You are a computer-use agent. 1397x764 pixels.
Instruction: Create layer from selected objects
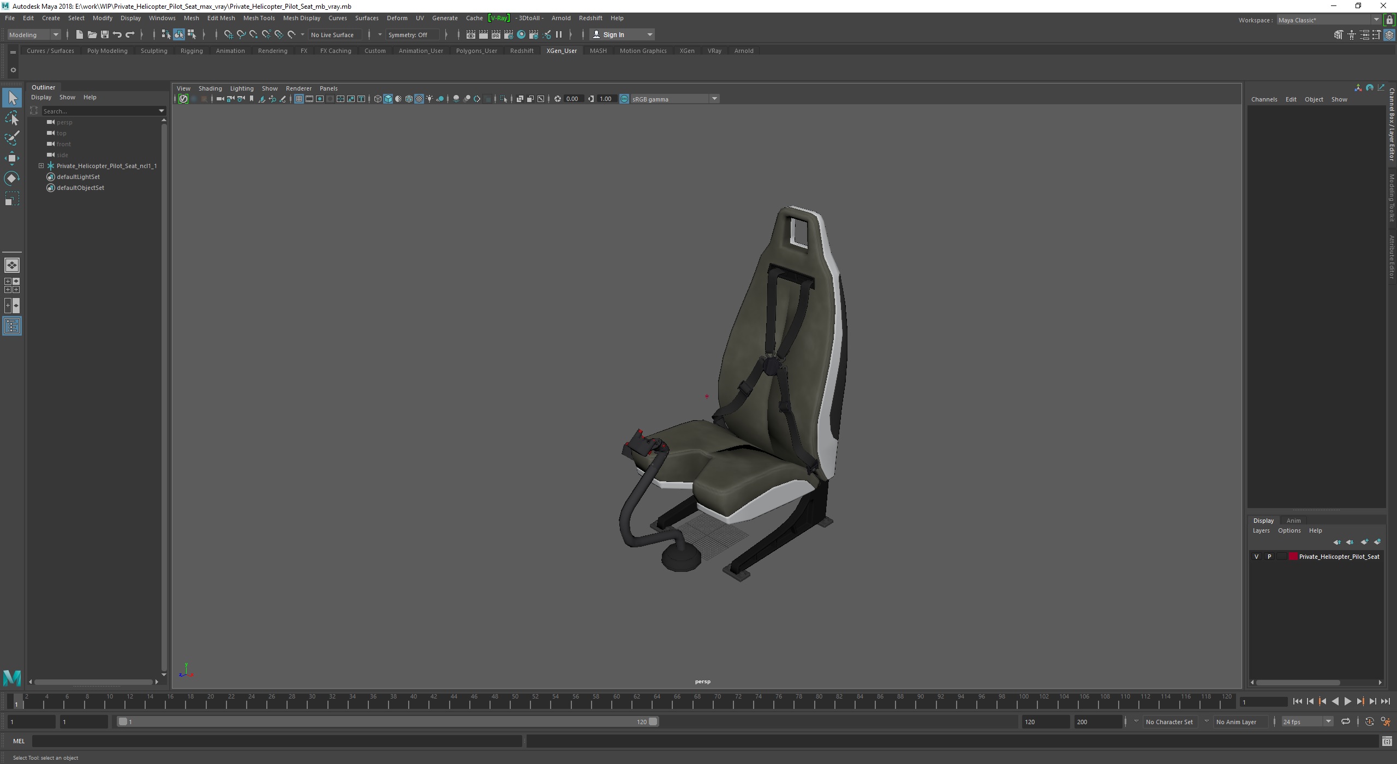click(x=1377, y=542)
